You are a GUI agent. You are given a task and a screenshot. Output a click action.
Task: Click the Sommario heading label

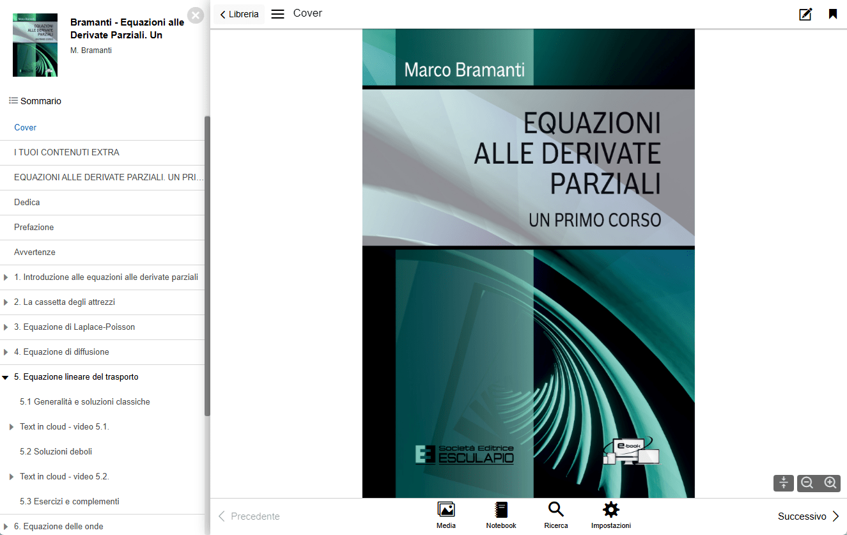pyautogui.click(x=41, y=101)
